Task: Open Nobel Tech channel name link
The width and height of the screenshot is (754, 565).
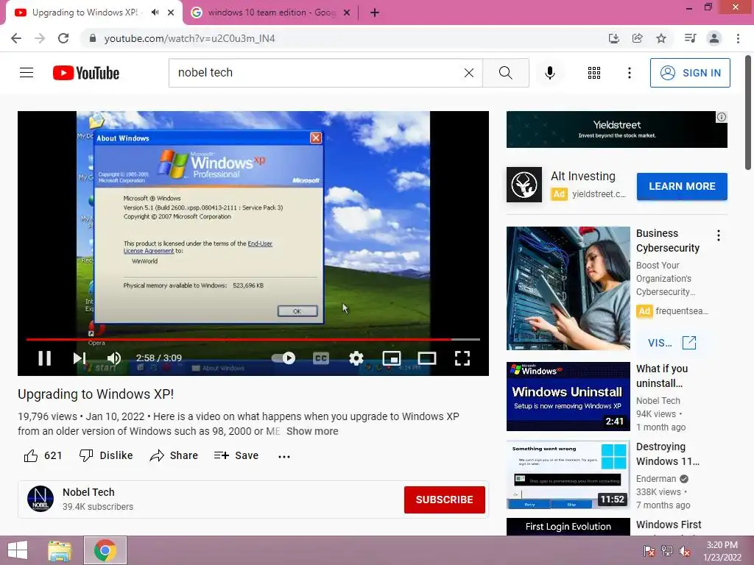Action: [x=88, y=492]
